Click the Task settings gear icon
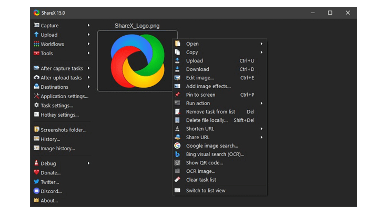The image size is (384, 218). (36, 105)
